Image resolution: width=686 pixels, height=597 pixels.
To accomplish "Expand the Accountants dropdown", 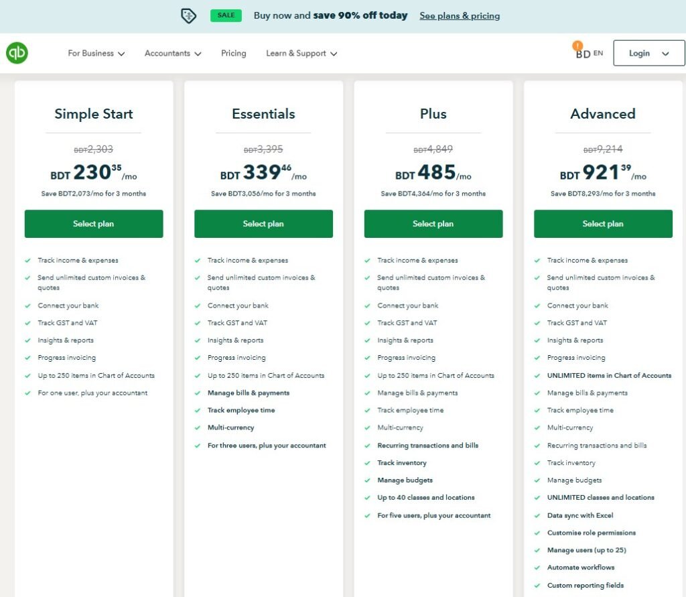I will [172, 54].
